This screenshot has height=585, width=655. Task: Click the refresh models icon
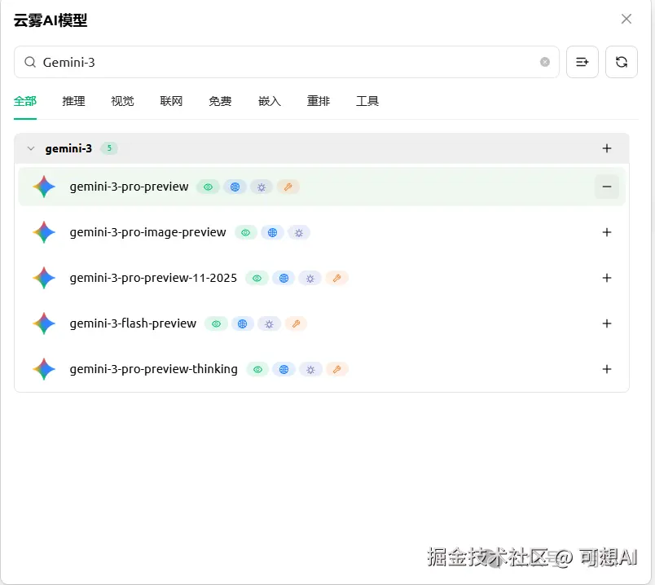pyautogui.click(x=621, y=62)
